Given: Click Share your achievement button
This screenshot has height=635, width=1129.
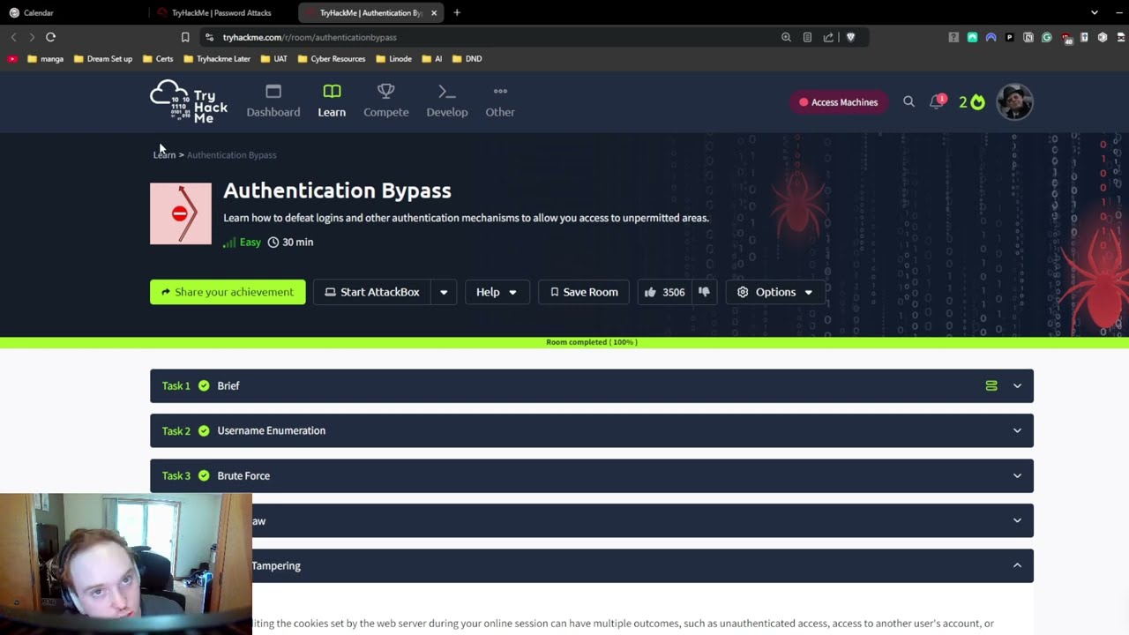Looking at the screenshot, I should coord(228,292).
